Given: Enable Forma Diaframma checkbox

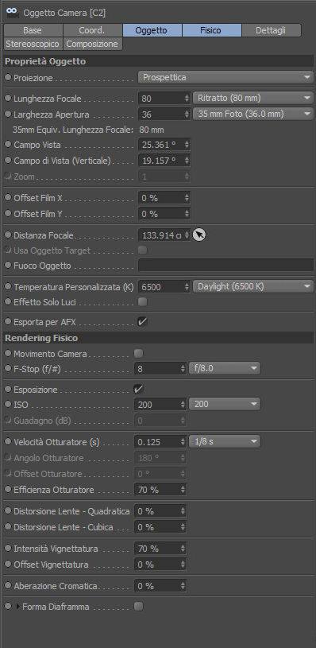Looking at the screenshot, I should coord(139,607).
